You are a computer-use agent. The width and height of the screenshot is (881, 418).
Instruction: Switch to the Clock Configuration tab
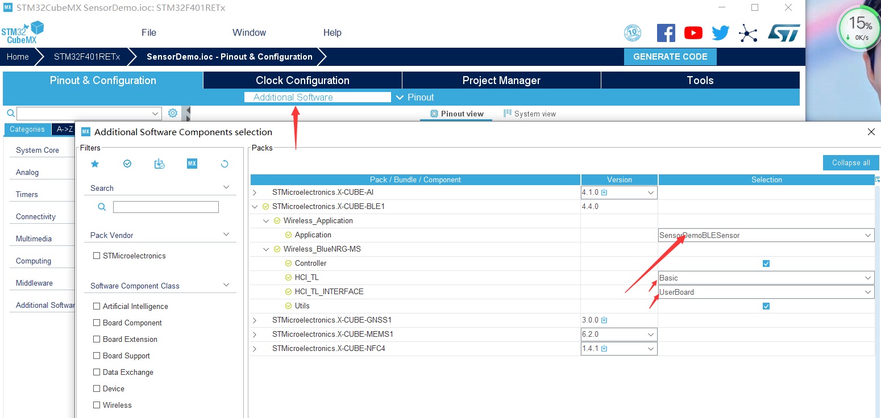click(x=302, y=80)
